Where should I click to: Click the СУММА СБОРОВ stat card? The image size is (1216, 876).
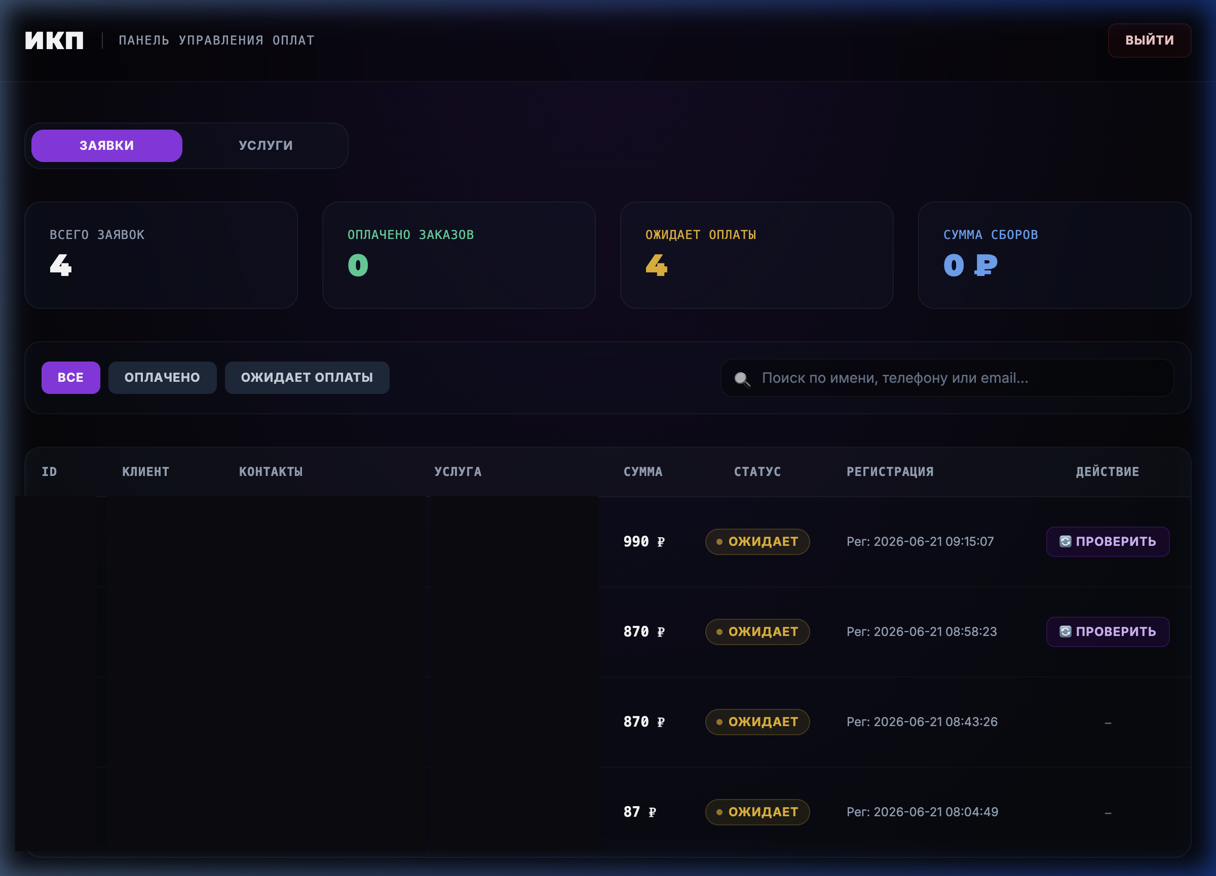point(1054,255)
